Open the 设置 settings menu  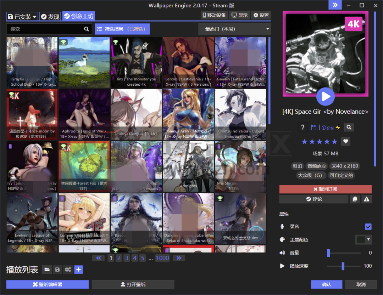261,15
